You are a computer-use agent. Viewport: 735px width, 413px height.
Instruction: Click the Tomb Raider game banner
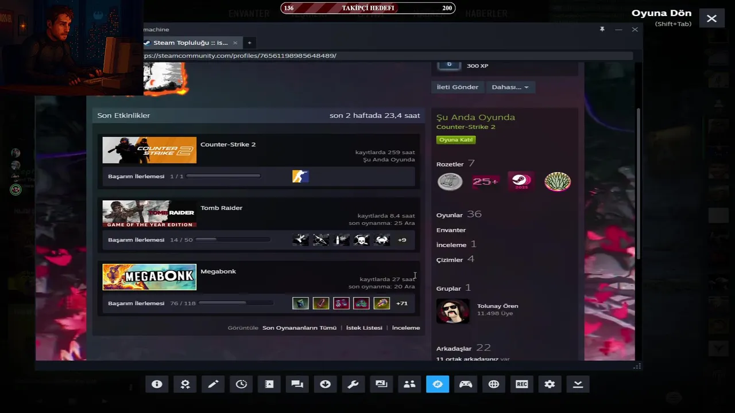point(149,214)
